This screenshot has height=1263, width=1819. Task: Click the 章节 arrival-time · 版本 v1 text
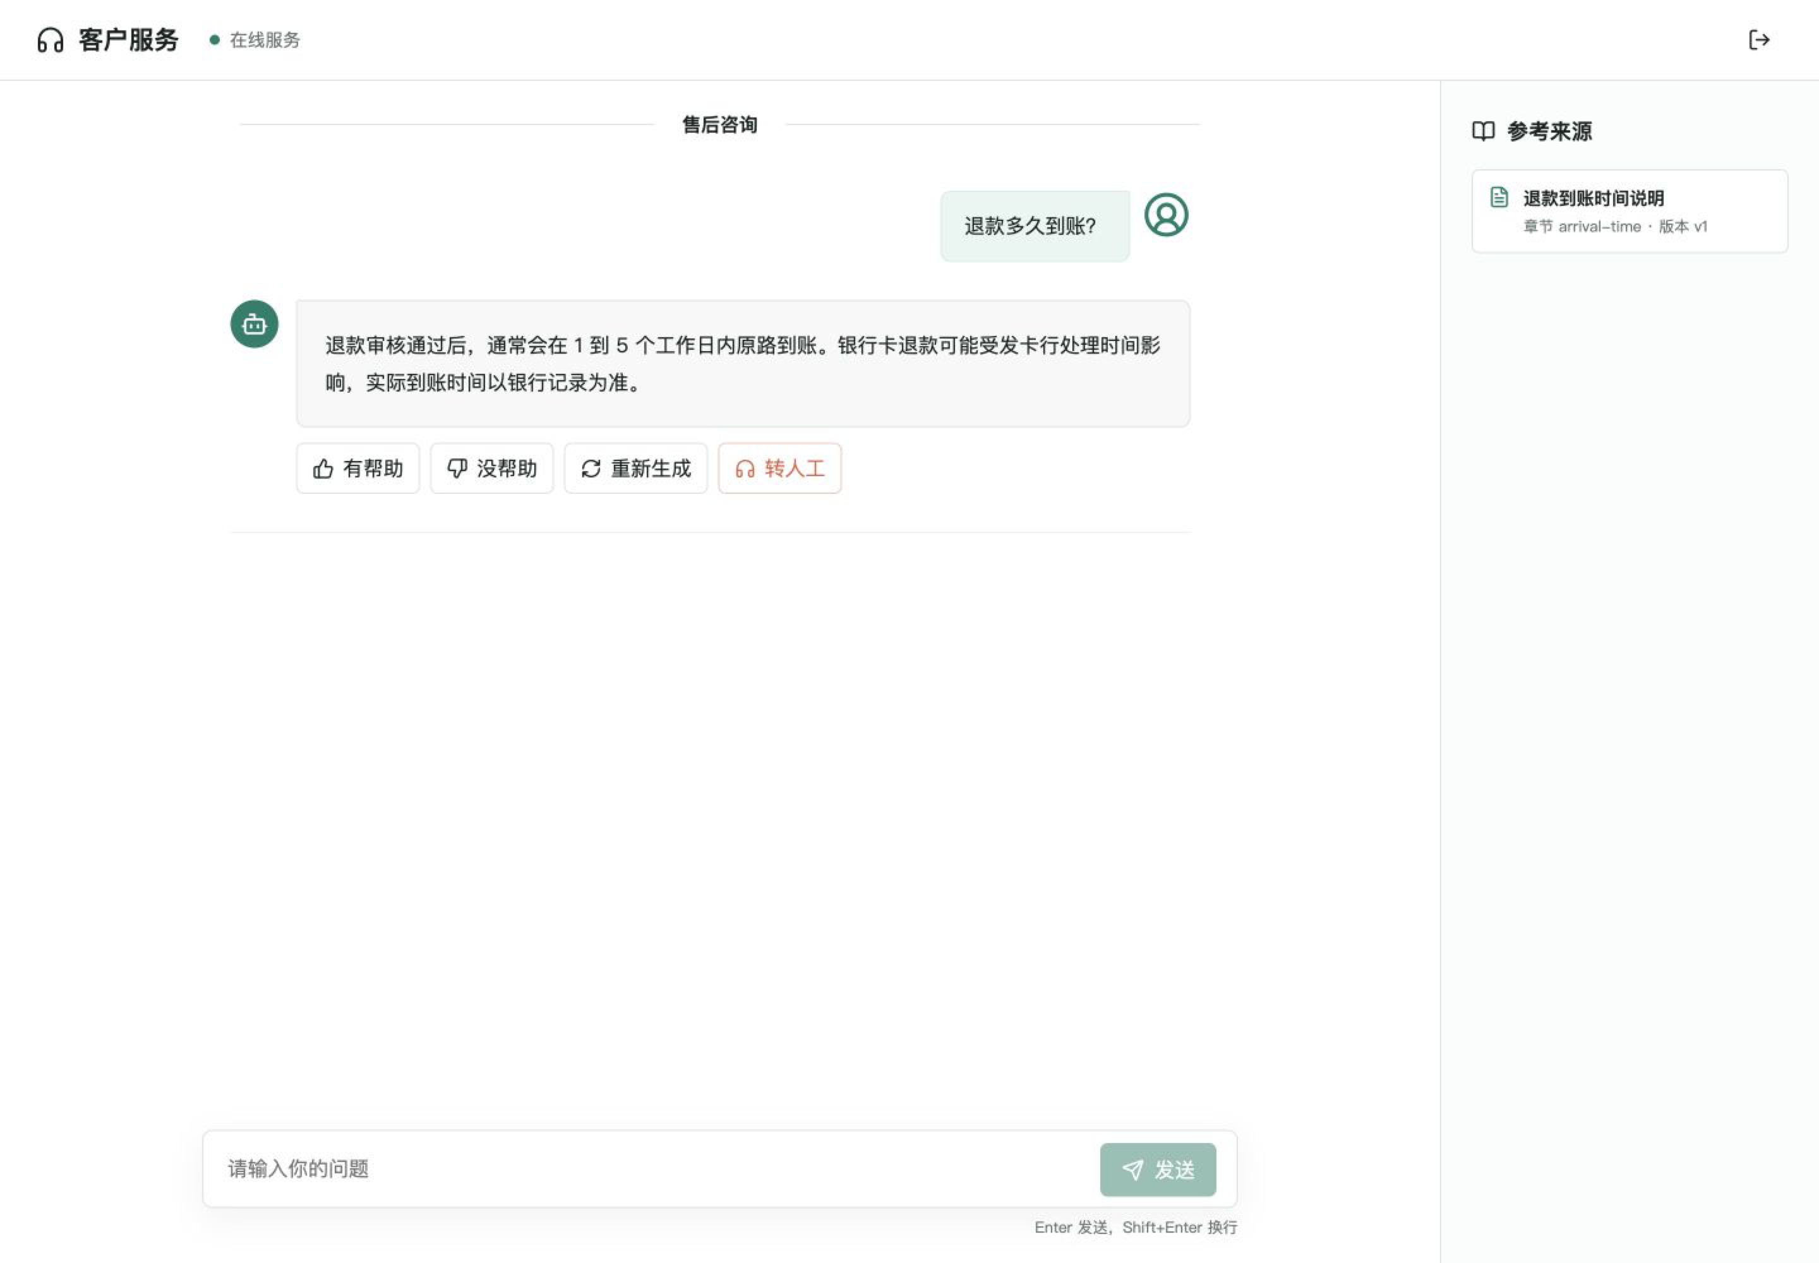click(1615, 226)
